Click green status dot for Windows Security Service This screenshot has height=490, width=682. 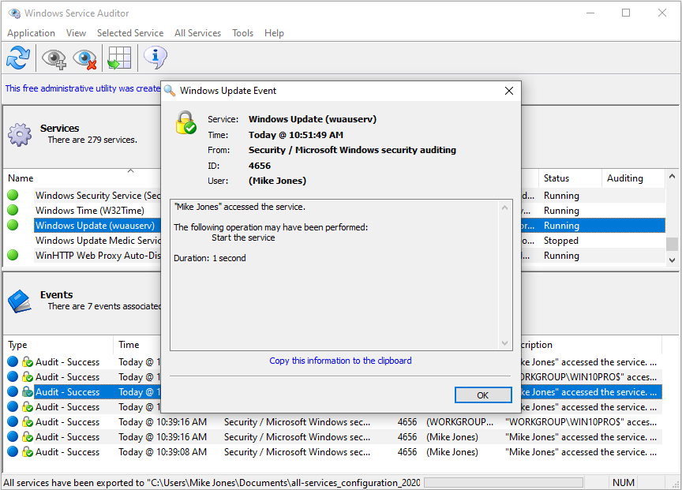coord(13,195)
